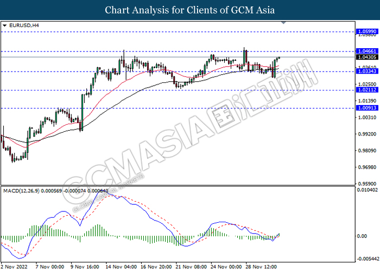Screen dimensions: 380x271
Task: Select the MACD scale value -0.005442
Action: [x=368, y=259]
